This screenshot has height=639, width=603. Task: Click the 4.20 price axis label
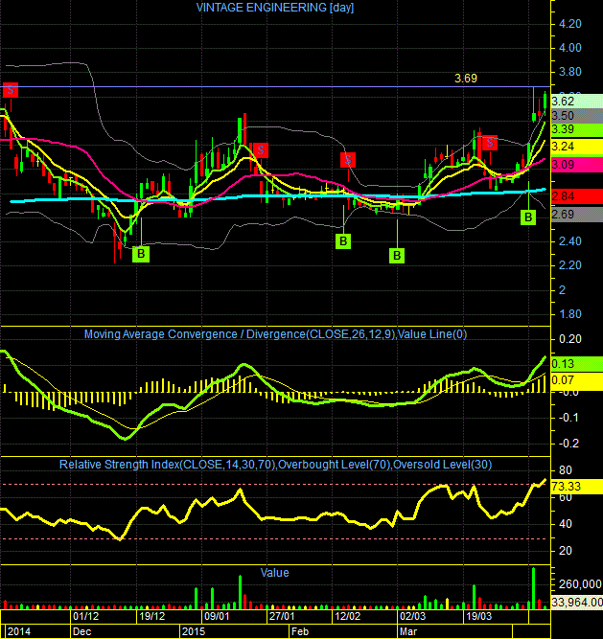(x=570, y=24)
